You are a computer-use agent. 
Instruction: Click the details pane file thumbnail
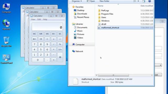tap(76, 81)
